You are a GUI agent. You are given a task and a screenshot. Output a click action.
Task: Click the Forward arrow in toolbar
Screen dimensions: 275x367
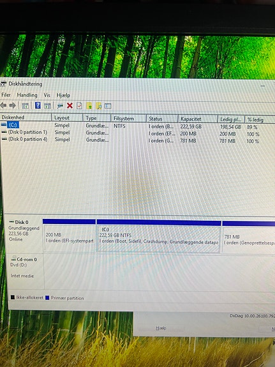coord(12,105)
